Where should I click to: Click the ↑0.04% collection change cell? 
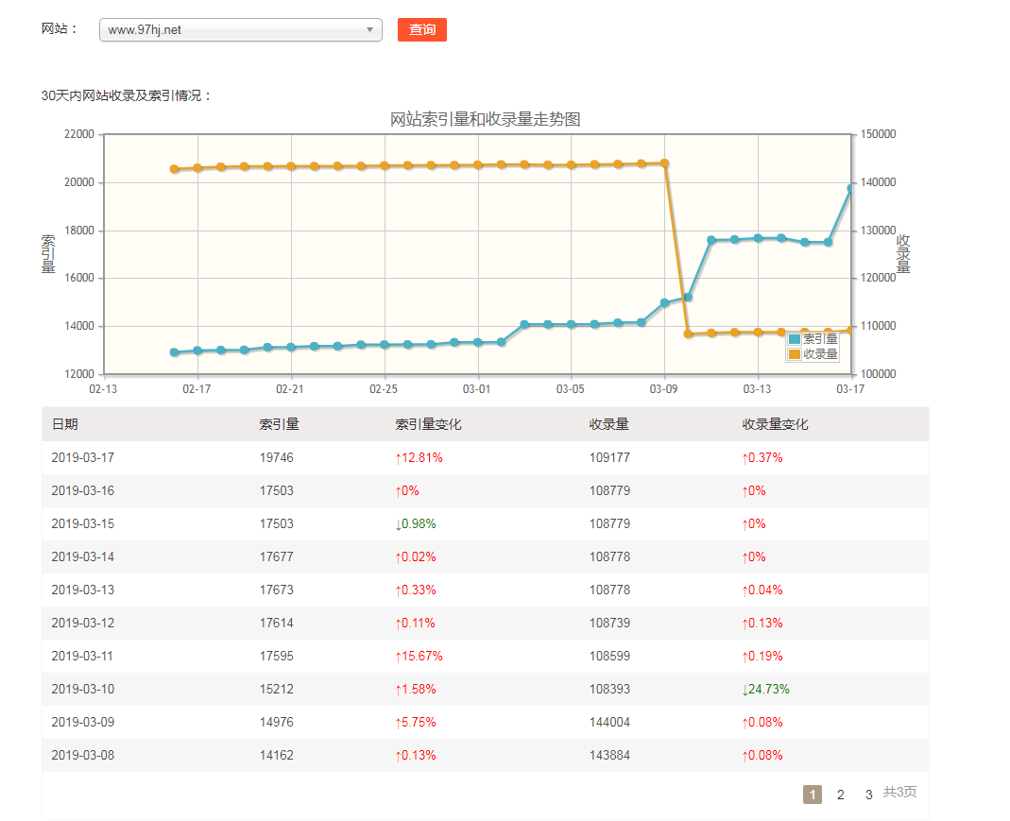click(x=762, y=590)
